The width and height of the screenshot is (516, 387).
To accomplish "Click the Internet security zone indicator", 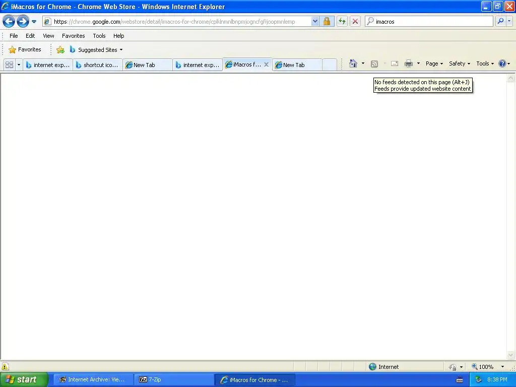I will (x=383, y=367).
